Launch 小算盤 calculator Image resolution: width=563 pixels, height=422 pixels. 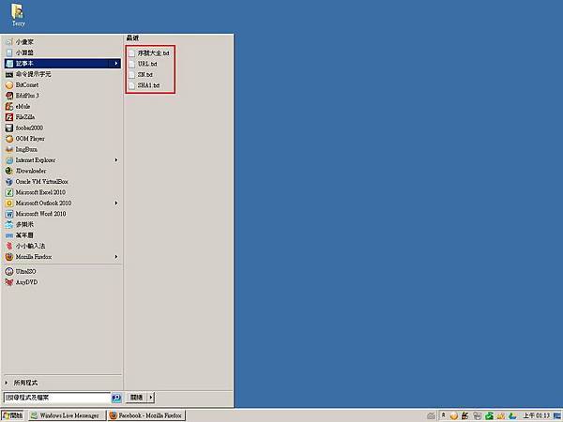point(63,53)
